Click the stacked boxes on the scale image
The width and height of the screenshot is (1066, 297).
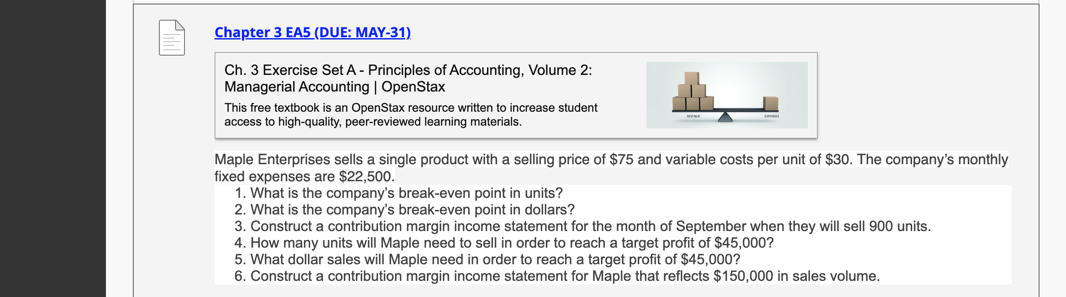point(692,92)
